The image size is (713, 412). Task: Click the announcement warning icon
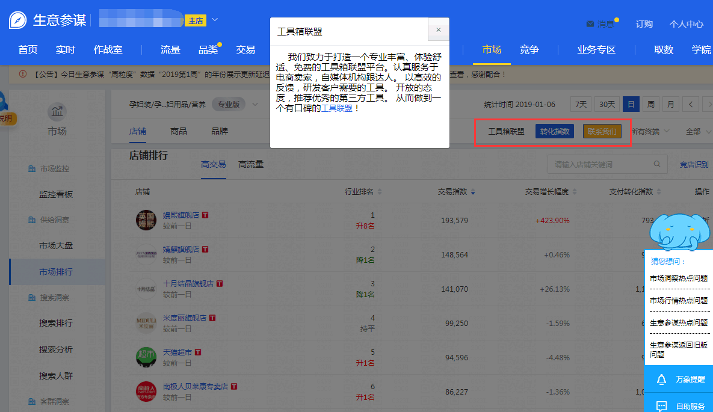[x=23, y=74]
